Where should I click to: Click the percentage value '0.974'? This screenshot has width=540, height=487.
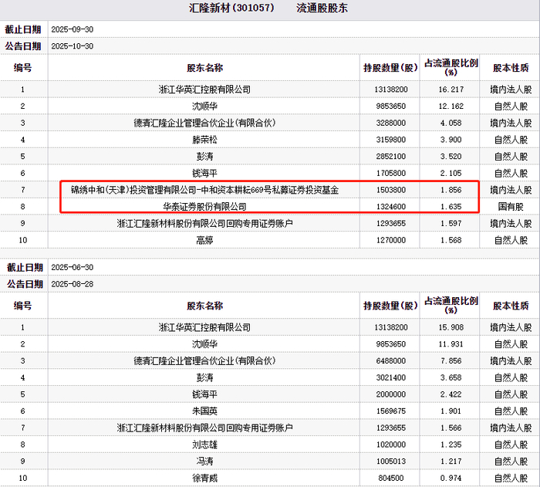(x=451, y=478)
